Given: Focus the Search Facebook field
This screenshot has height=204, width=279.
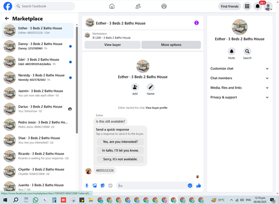Looking at the screenshot, I should point(45,6).
